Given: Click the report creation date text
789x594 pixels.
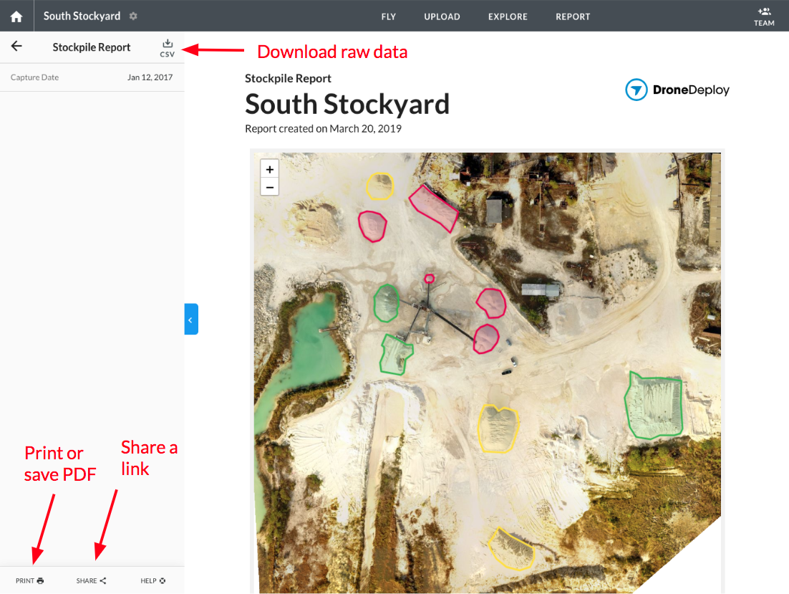Looking at the screenshot, I should (x=323, y=129).
